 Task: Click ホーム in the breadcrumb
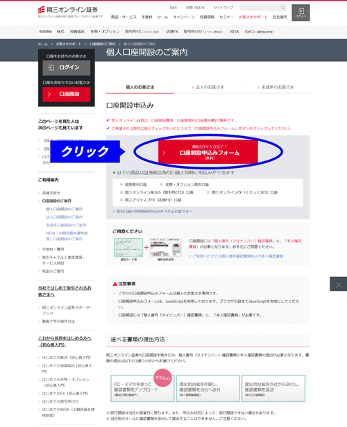43,44
